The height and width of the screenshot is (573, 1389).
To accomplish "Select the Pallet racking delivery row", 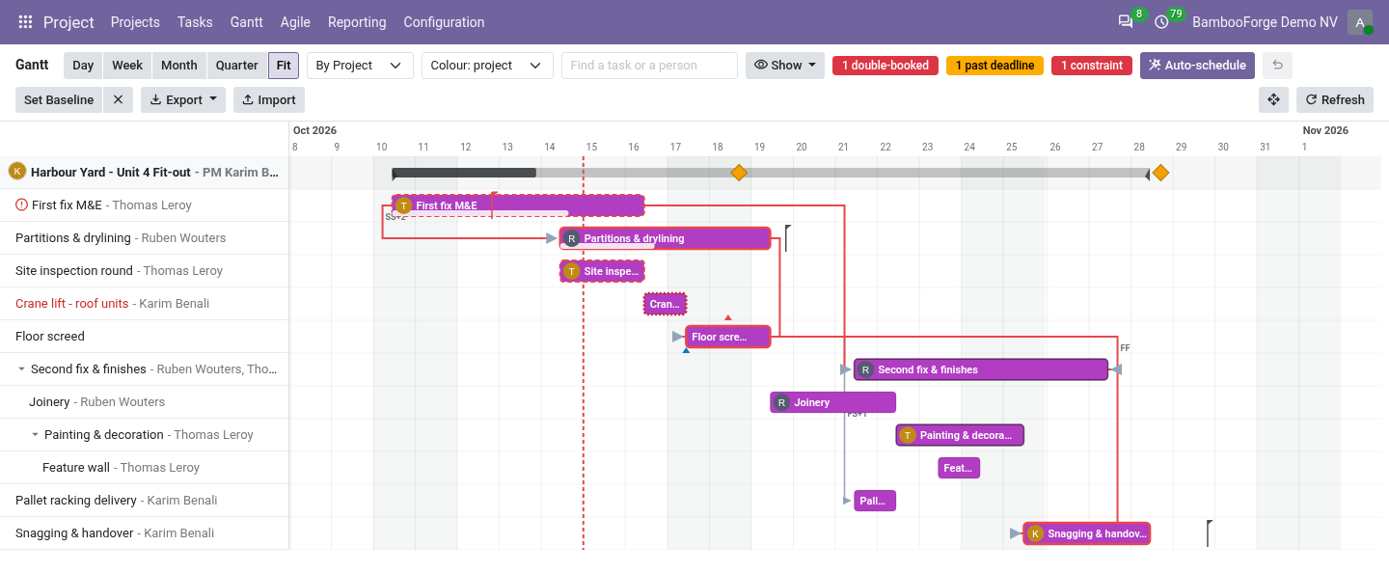I will (145, 501).
